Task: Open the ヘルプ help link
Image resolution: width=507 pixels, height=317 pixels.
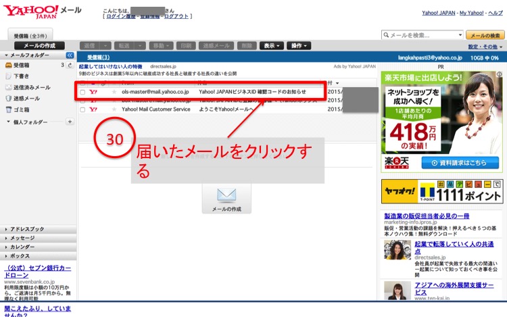Action: (x=496, y=13)
